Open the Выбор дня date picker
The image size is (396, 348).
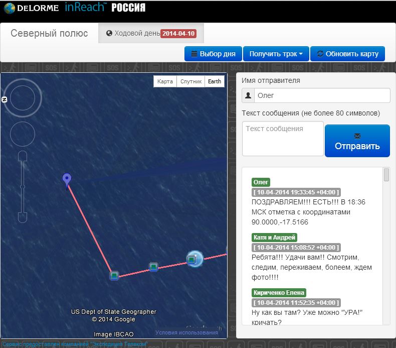[x=213, y=54]
